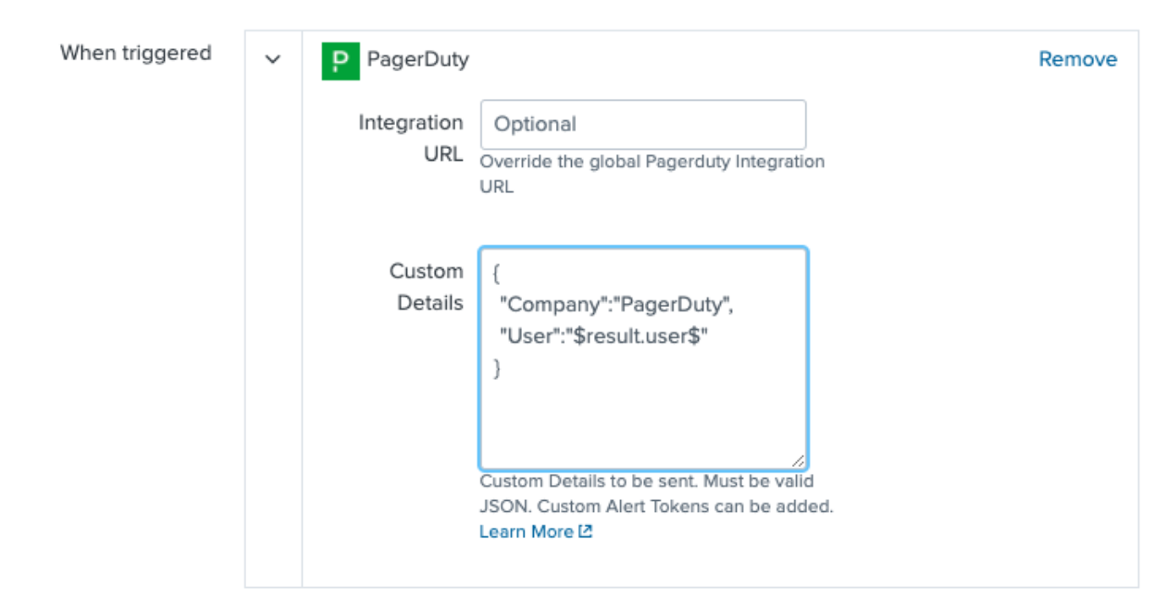Screen dimensions: 1155x610
Task: Click the "When triggered" section label
Action: click(136, 53)
